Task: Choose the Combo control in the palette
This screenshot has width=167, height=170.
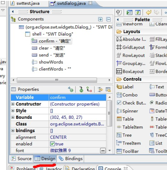Action: (127, 95)
